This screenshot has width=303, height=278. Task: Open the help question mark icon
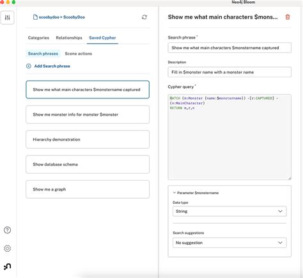(7, 230)
